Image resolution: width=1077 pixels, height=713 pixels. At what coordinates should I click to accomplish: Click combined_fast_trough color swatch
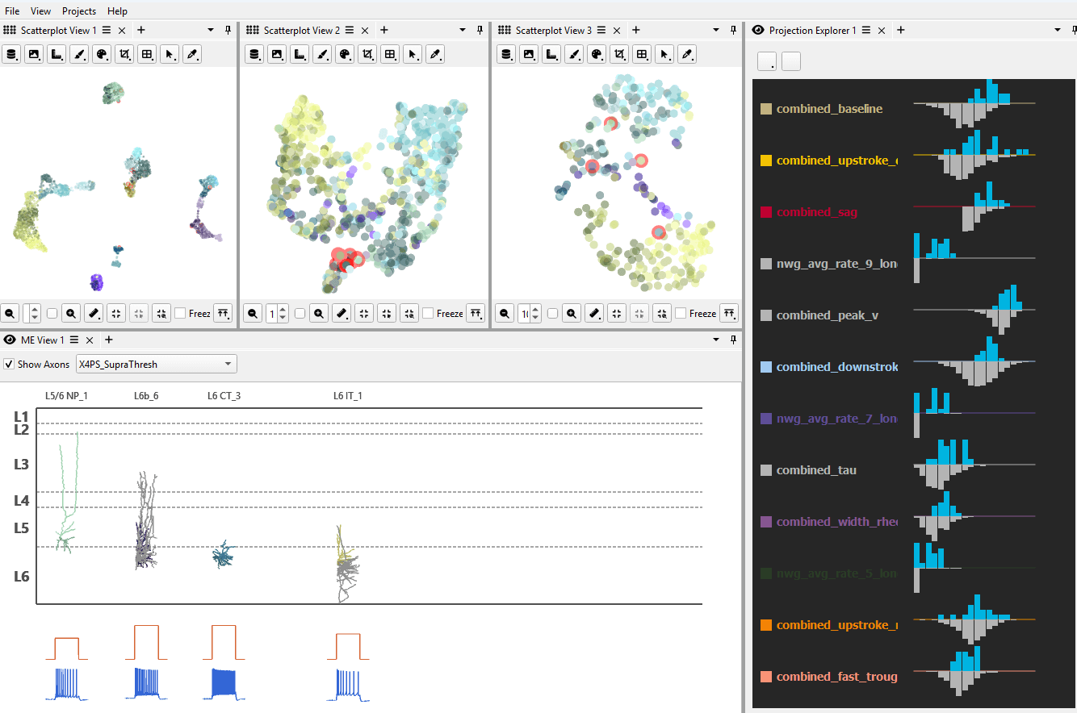point(766,677)
